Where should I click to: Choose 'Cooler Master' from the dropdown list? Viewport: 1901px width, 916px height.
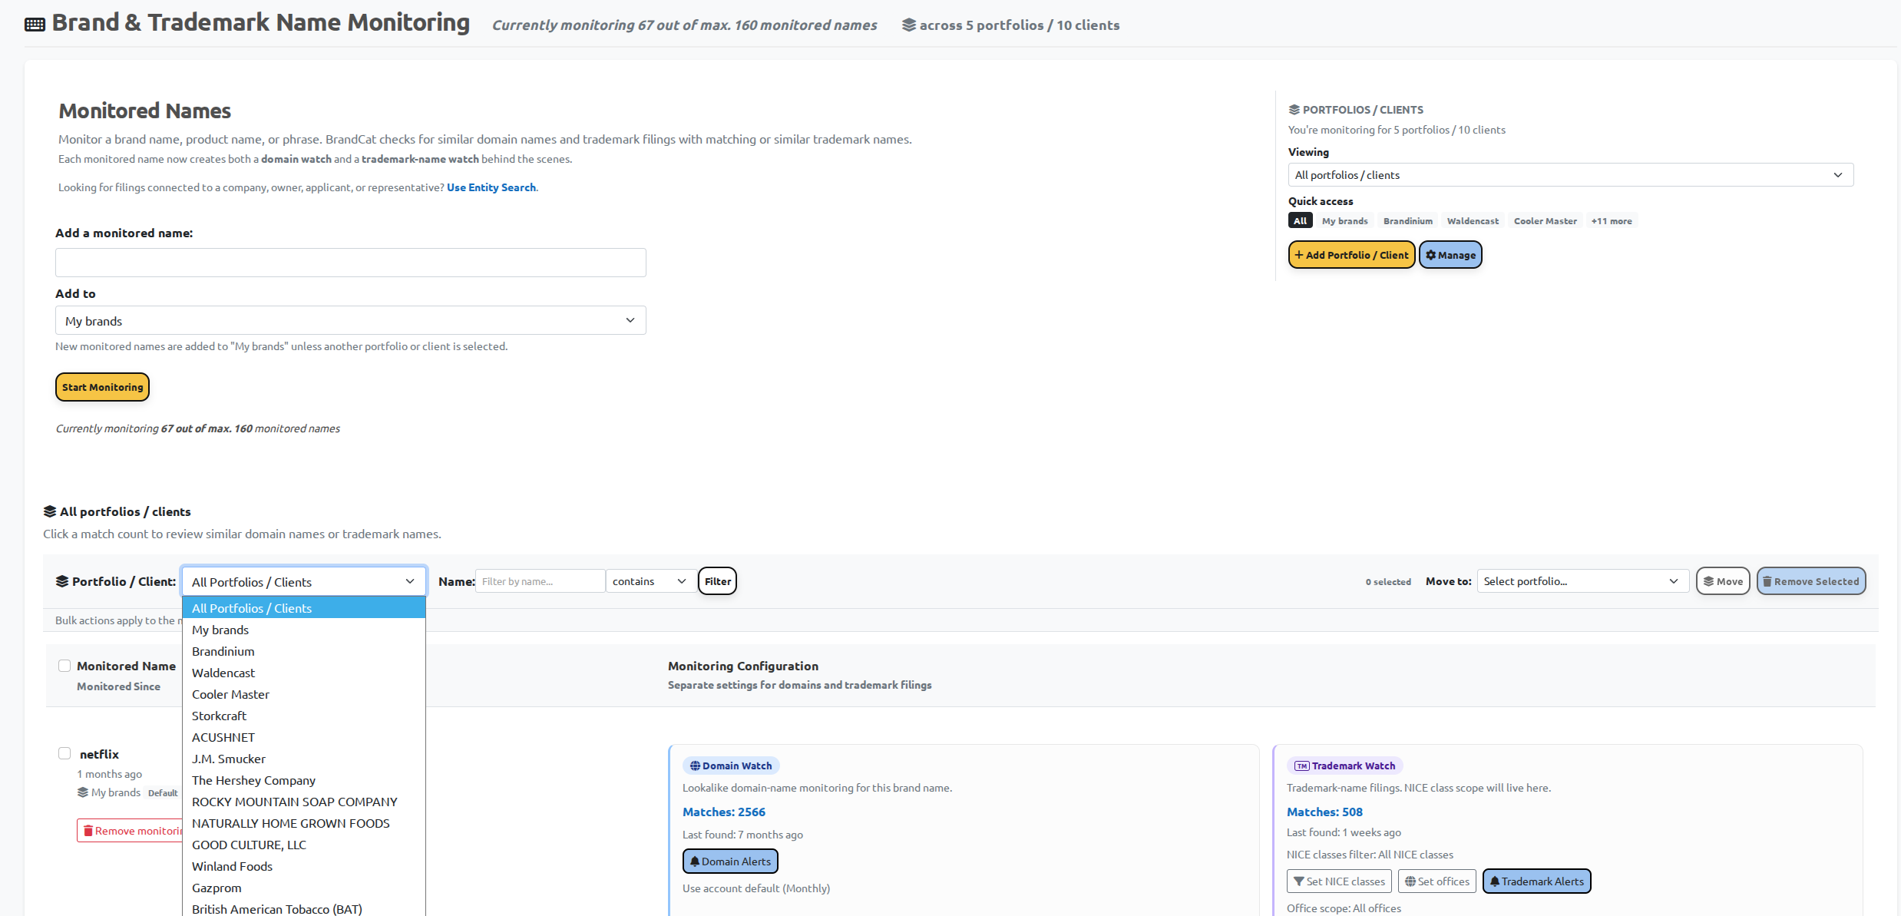coord(304,694)
